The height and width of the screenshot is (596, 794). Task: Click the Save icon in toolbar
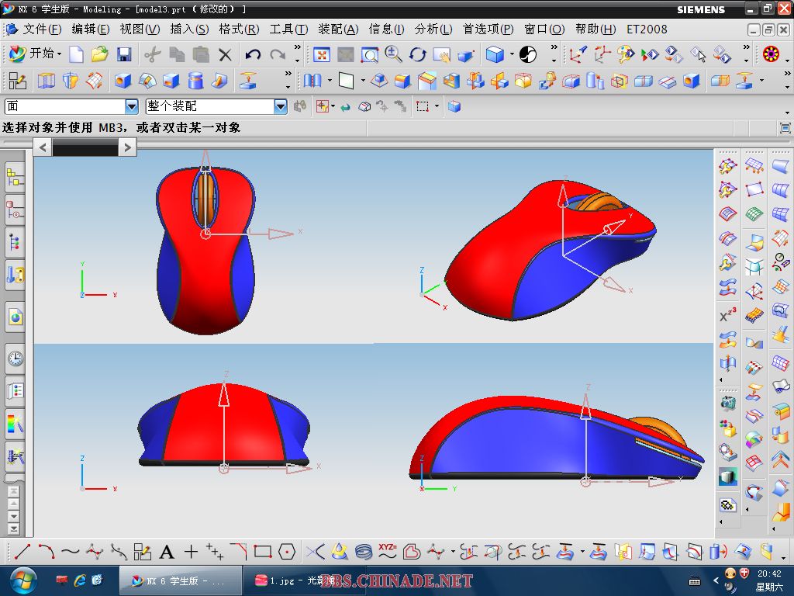click(124, 54)
